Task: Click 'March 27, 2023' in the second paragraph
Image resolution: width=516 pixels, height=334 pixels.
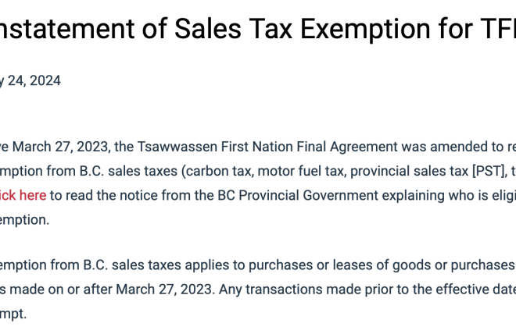Action: pos(164,290)
